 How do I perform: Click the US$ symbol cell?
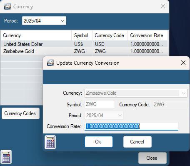(x=82, y=44)
